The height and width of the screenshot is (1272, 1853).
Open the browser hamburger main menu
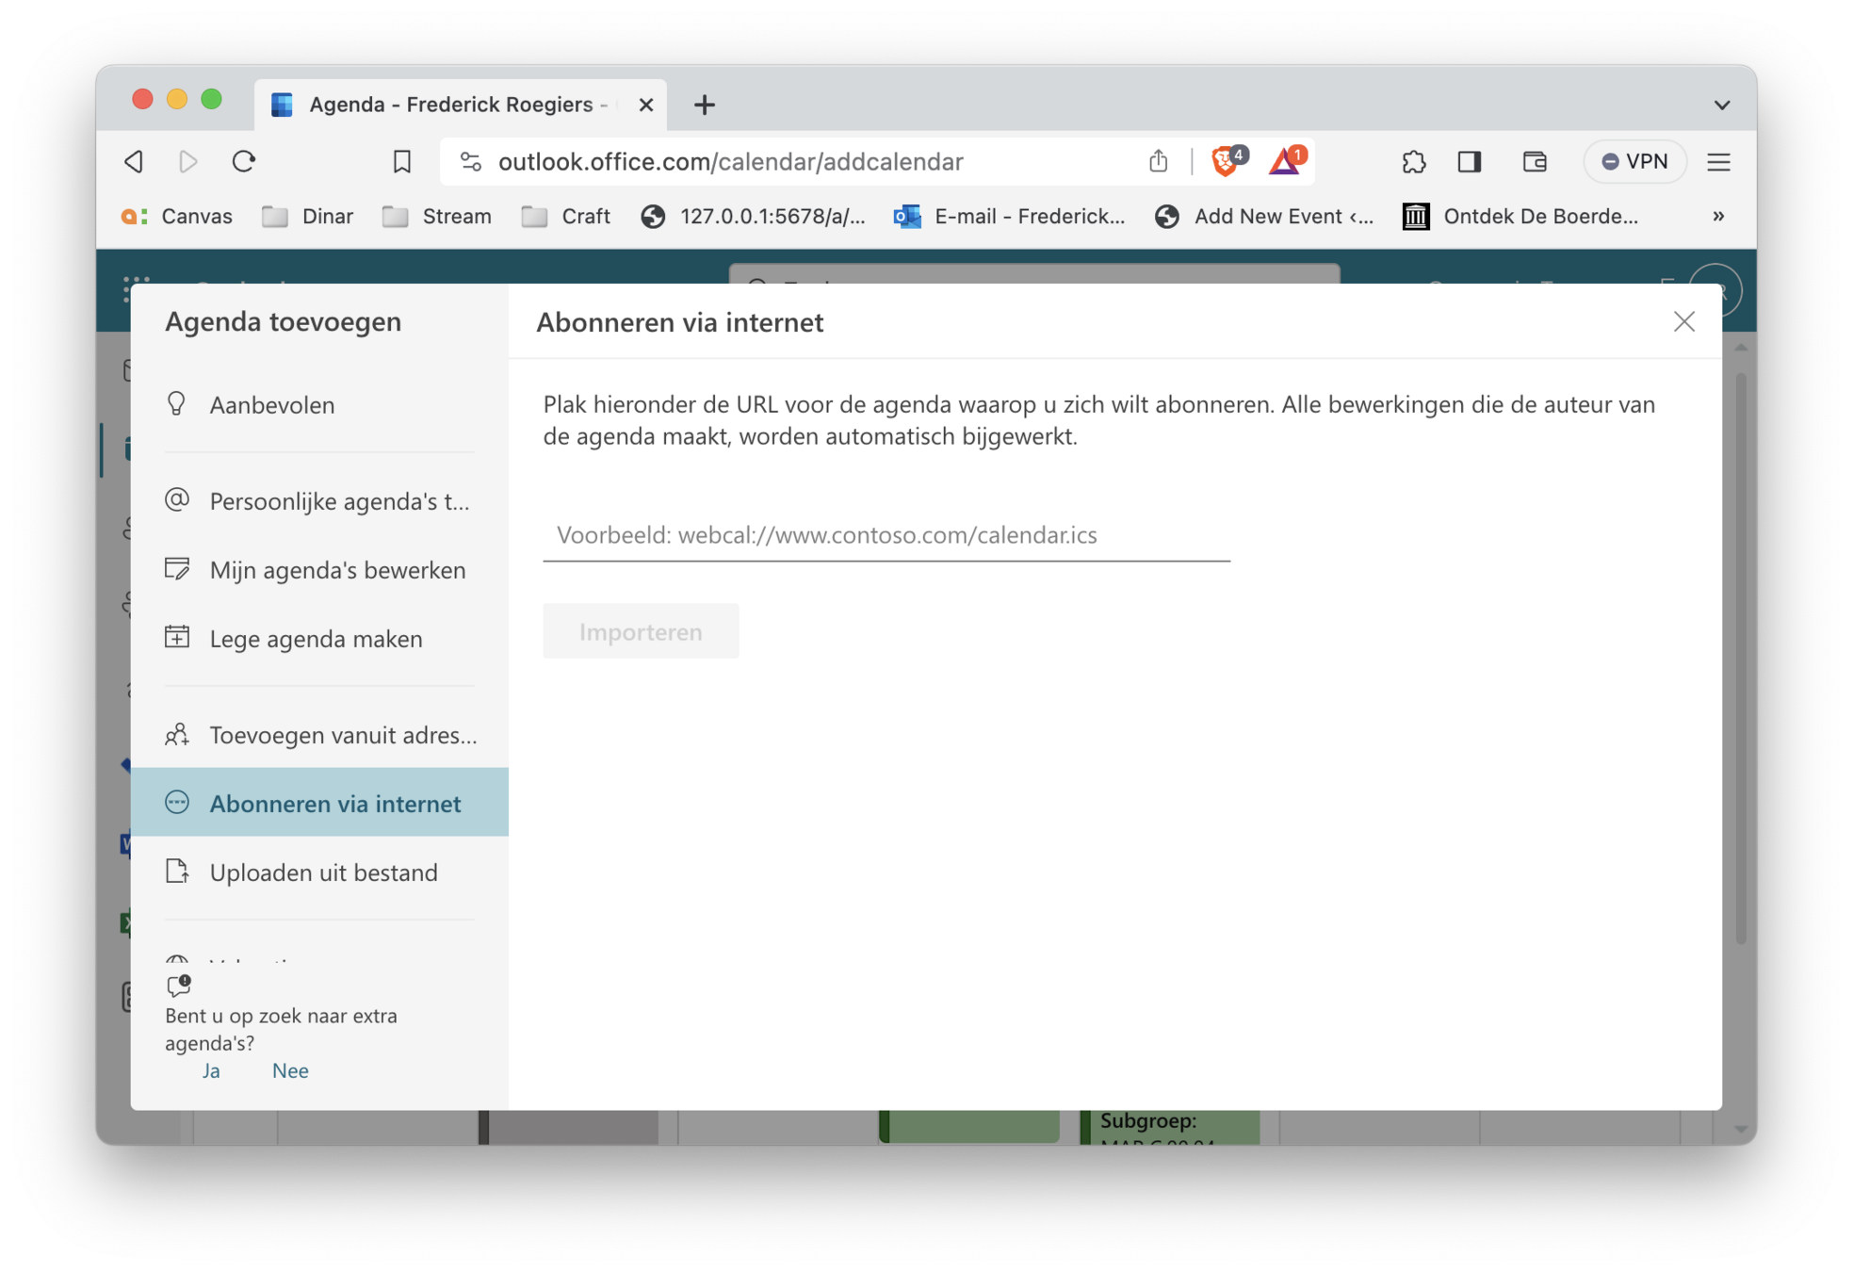(1718, 162)
